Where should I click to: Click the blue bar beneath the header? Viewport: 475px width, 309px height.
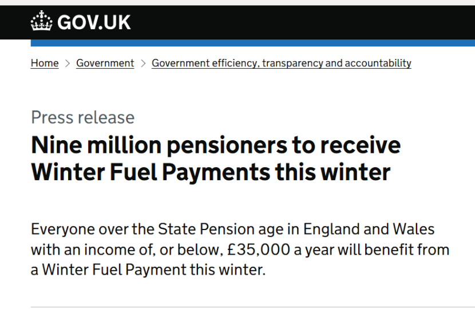[x=252, y=43]
